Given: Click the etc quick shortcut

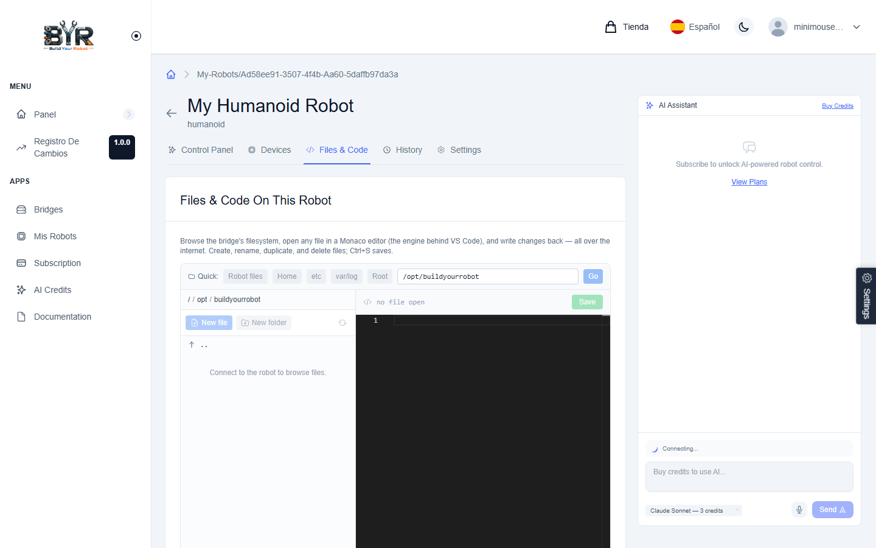Looking at the screenshot, I should [x=316, y=276].
